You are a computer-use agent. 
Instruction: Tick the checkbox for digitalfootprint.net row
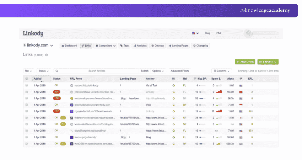coord(27,131)
